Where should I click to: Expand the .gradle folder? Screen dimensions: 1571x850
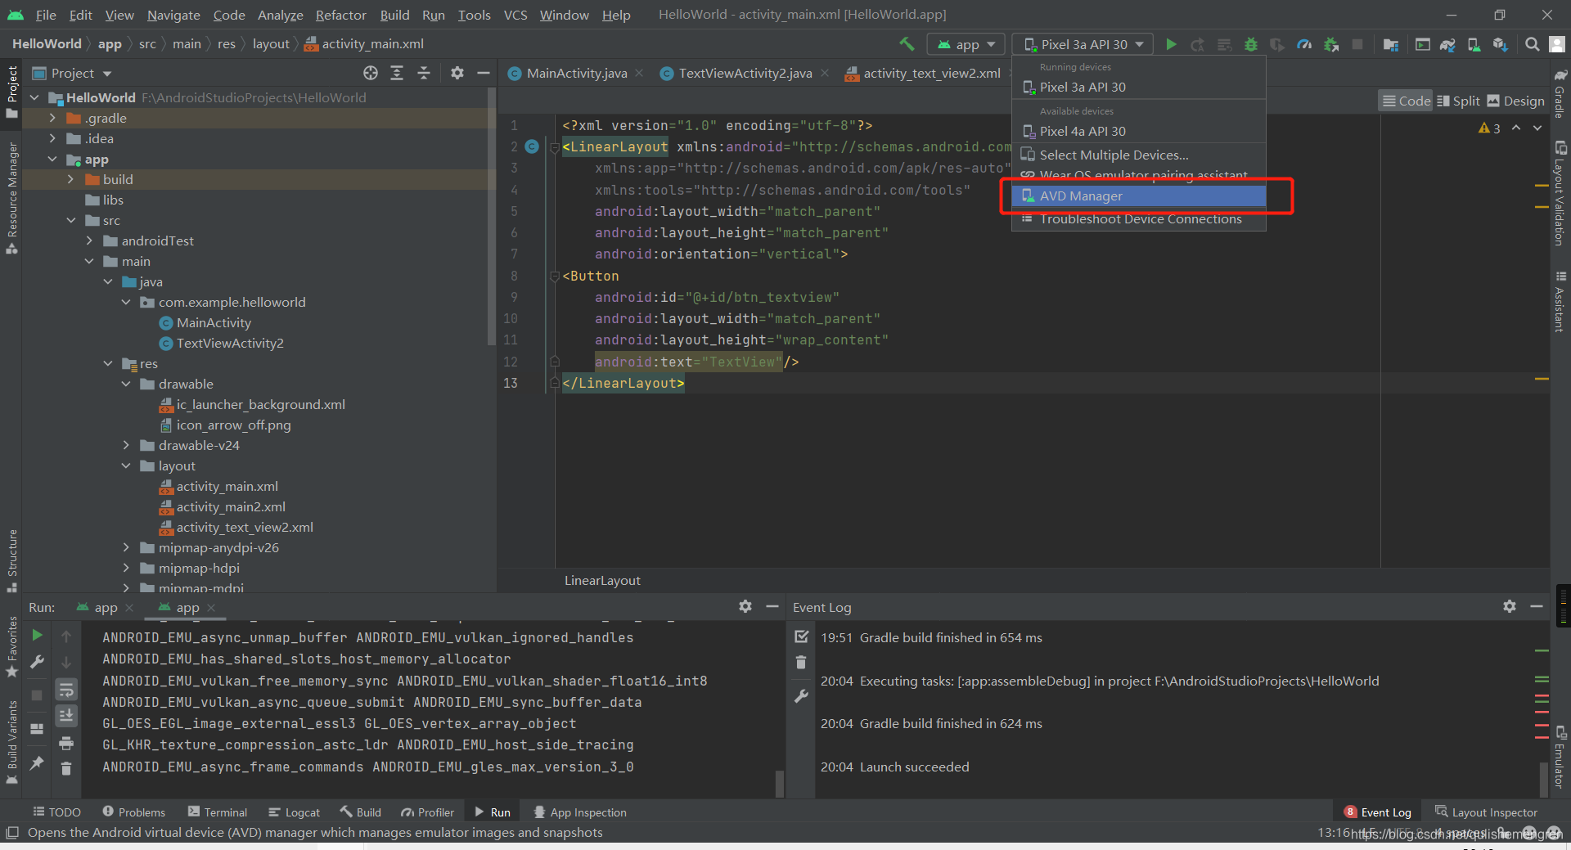52,118
